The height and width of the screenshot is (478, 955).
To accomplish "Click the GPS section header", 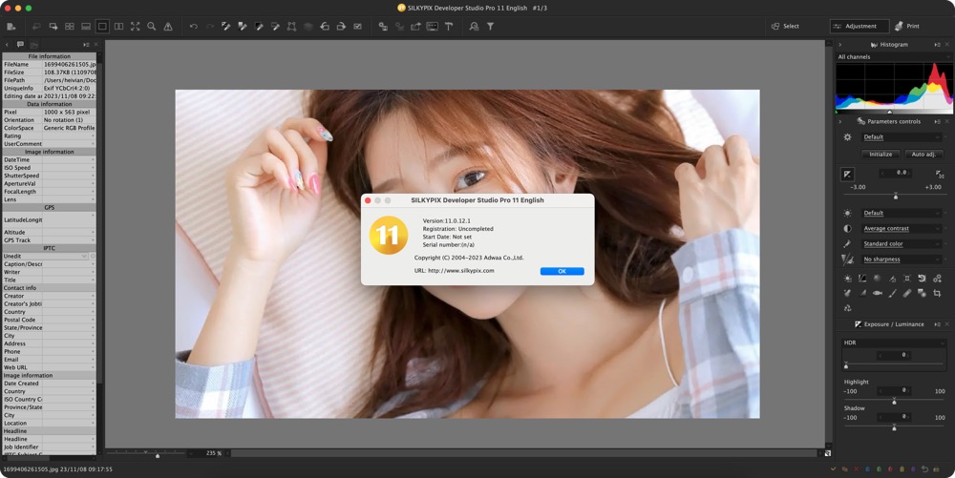I will coord(50,207).
